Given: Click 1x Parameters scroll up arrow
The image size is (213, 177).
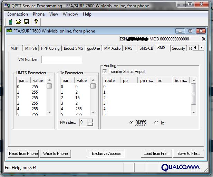Looking at the screenshot, I should [93, 80].
